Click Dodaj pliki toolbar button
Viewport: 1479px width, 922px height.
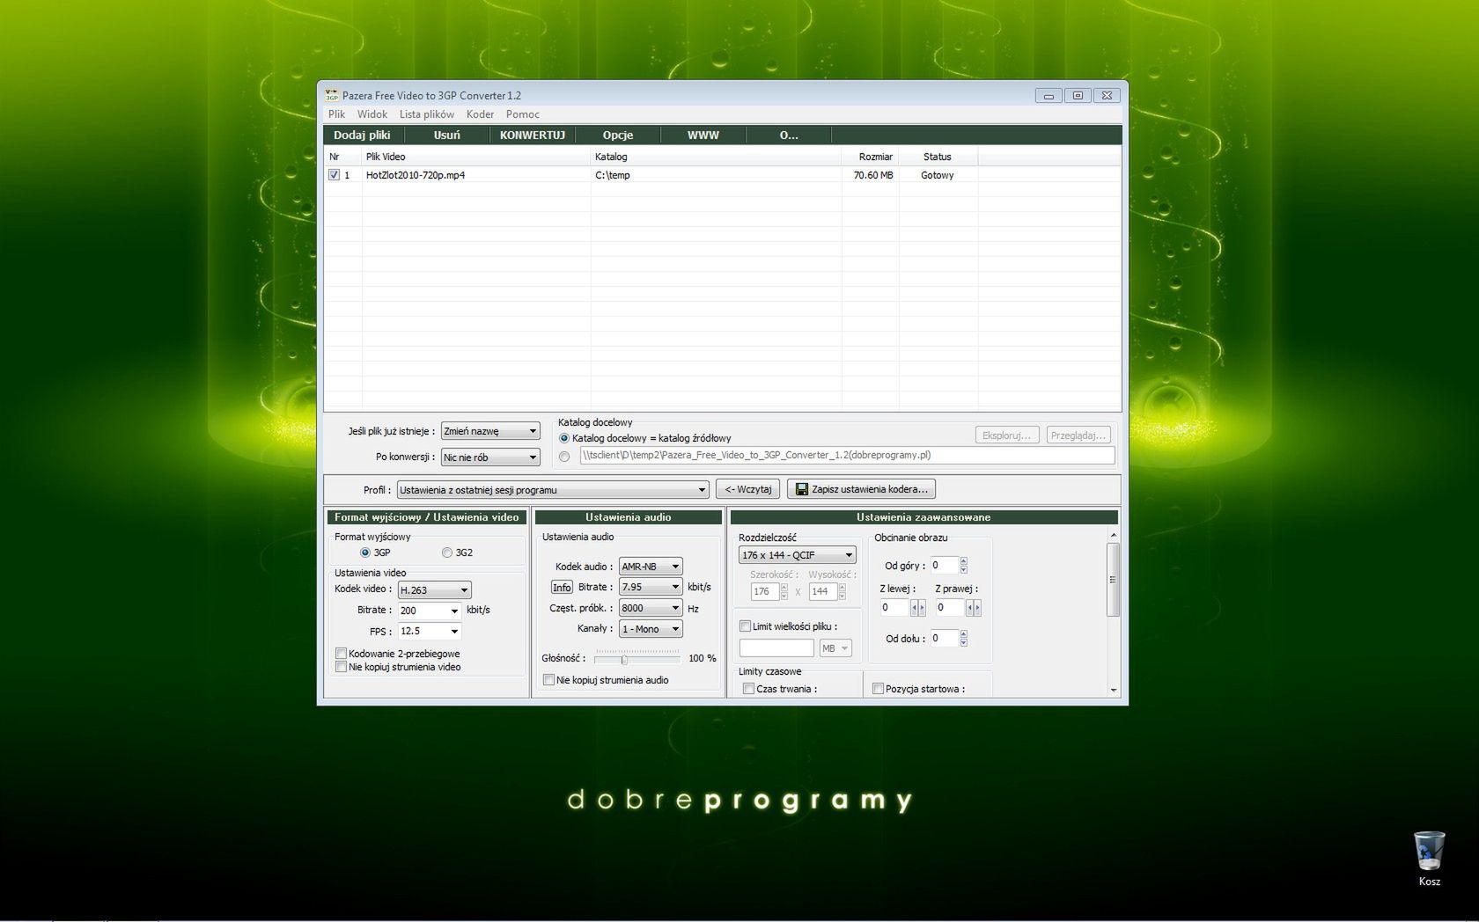362,135
